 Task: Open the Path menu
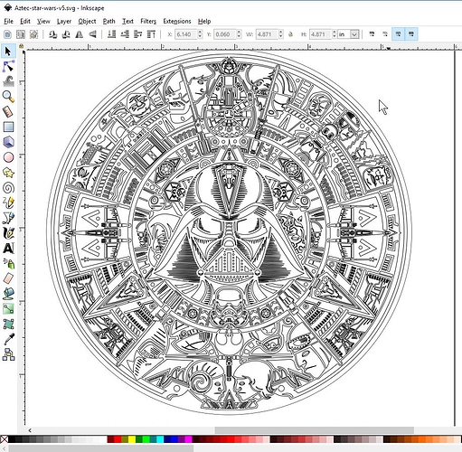(108, 21)
